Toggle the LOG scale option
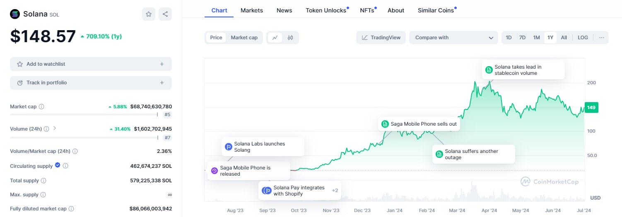Viewport: 622px width, 217px height. [x=583, y=38]
